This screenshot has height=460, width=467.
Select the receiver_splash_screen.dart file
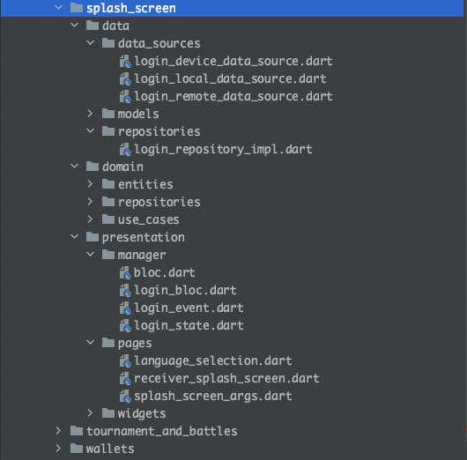coord(226,378)
